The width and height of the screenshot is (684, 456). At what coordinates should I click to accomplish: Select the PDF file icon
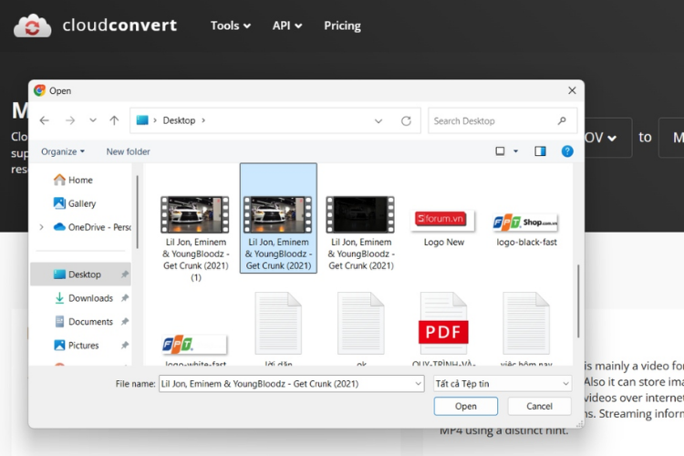click(443, 324)
